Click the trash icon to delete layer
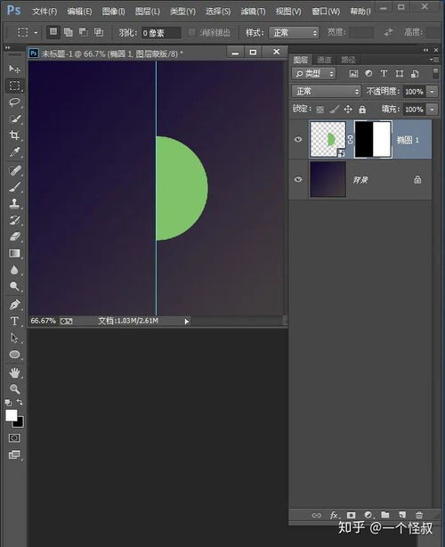445x547 pixels. pos(419,515)
